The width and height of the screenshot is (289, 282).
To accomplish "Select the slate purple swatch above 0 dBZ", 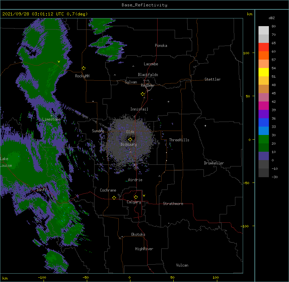I will pos(264,156).
